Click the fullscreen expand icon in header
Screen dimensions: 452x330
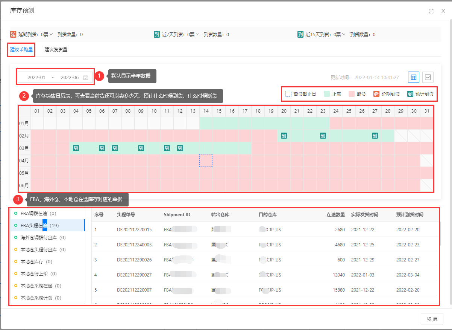[431, 11]
